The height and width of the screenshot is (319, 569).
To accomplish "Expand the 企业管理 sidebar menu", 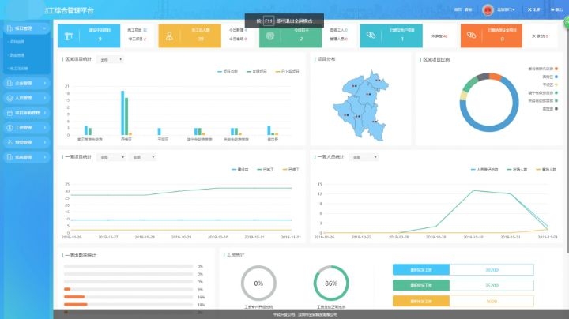I will click(x=26, y=82).
